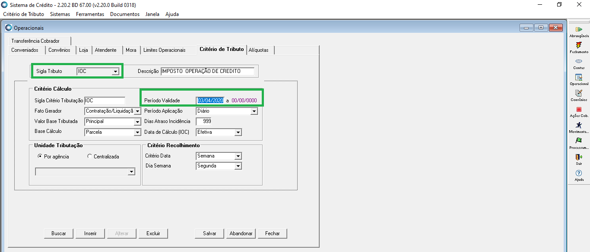This screenshot has height=252, width=590.
Task: Click the Descrição text field
Action: [x=207, y=71]
